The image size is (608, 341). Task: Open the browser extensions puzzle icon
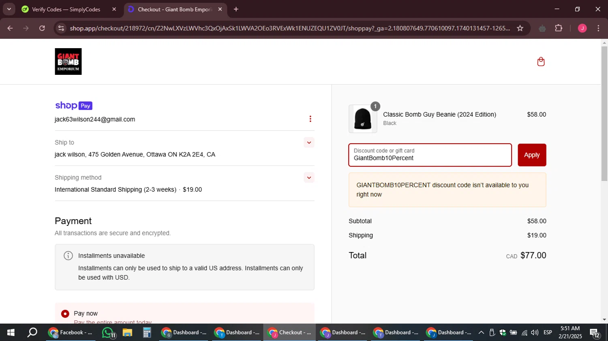[559, 28]
